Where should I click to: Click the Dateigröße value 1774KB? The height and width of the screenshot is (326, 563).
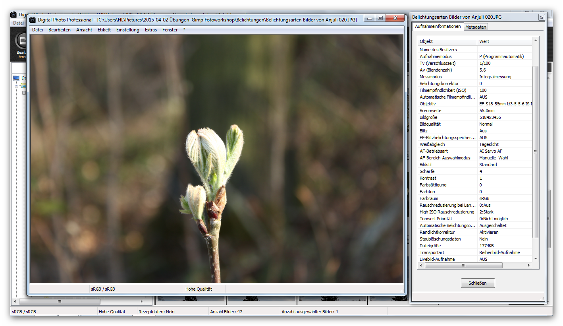pyautogui.click(x=486, y=246)
